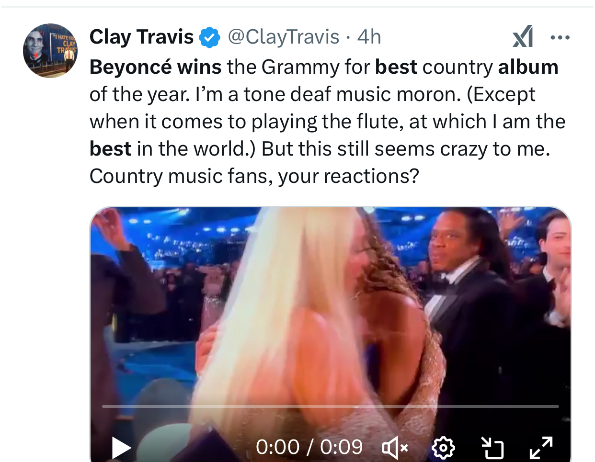
Task: Open post via the 4h timestamp
Action: (x=369, y=37)
